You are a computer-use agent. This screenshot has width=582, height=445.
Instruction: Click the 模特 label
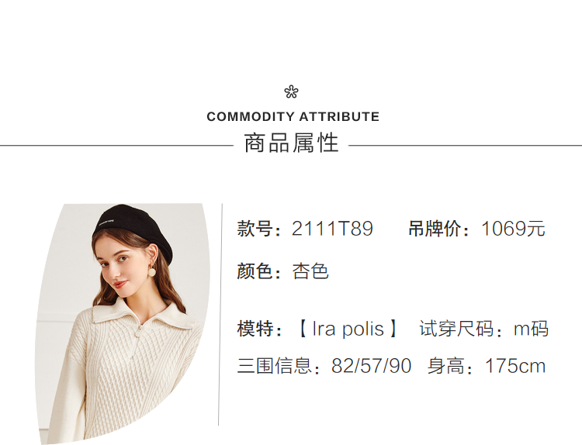tap(259, 329)
